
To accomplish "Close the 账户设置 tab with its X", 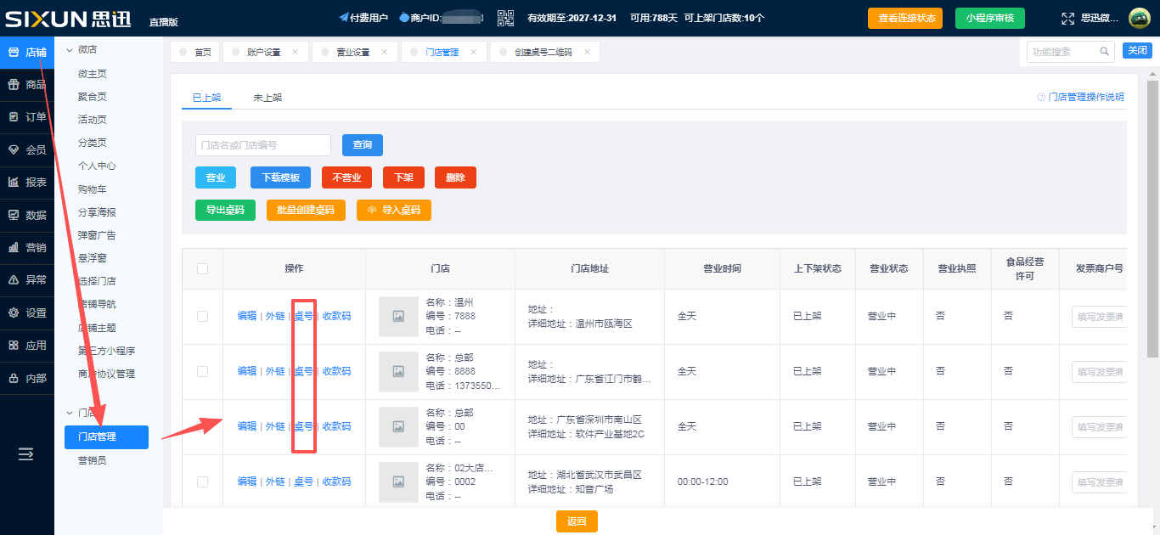I will pos(295,52).
